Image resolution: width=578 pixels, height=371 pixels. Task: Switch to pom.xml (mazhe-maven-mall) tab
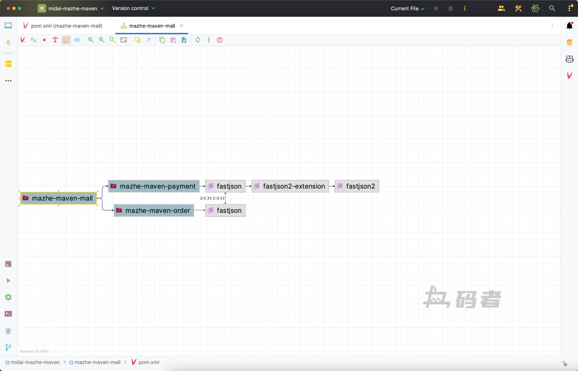(x=66, y=26)
